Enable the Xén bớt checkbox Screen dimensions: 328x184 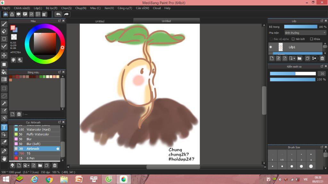(293, 39)
